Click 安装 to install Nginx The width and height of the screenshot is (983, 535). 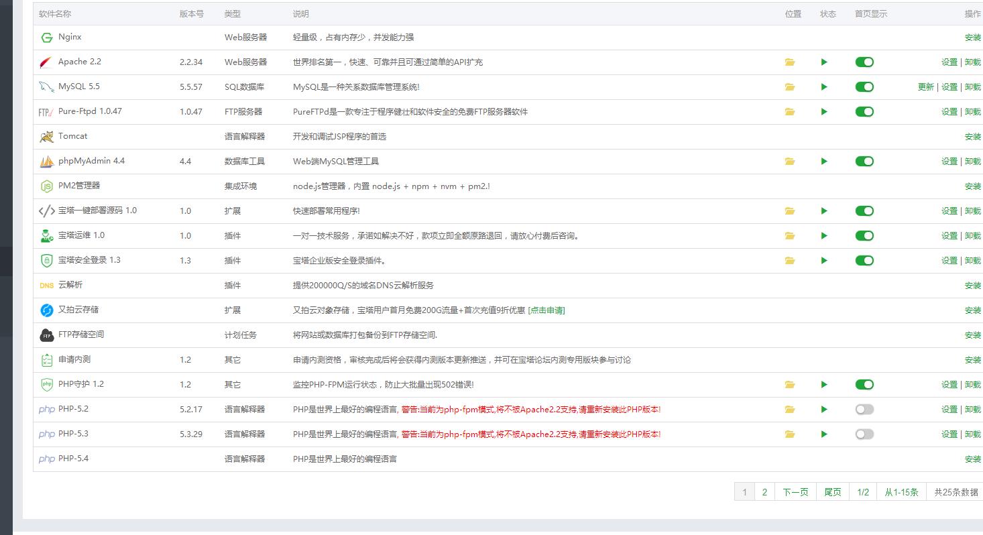pyautogui.click(x=973, y=38)
